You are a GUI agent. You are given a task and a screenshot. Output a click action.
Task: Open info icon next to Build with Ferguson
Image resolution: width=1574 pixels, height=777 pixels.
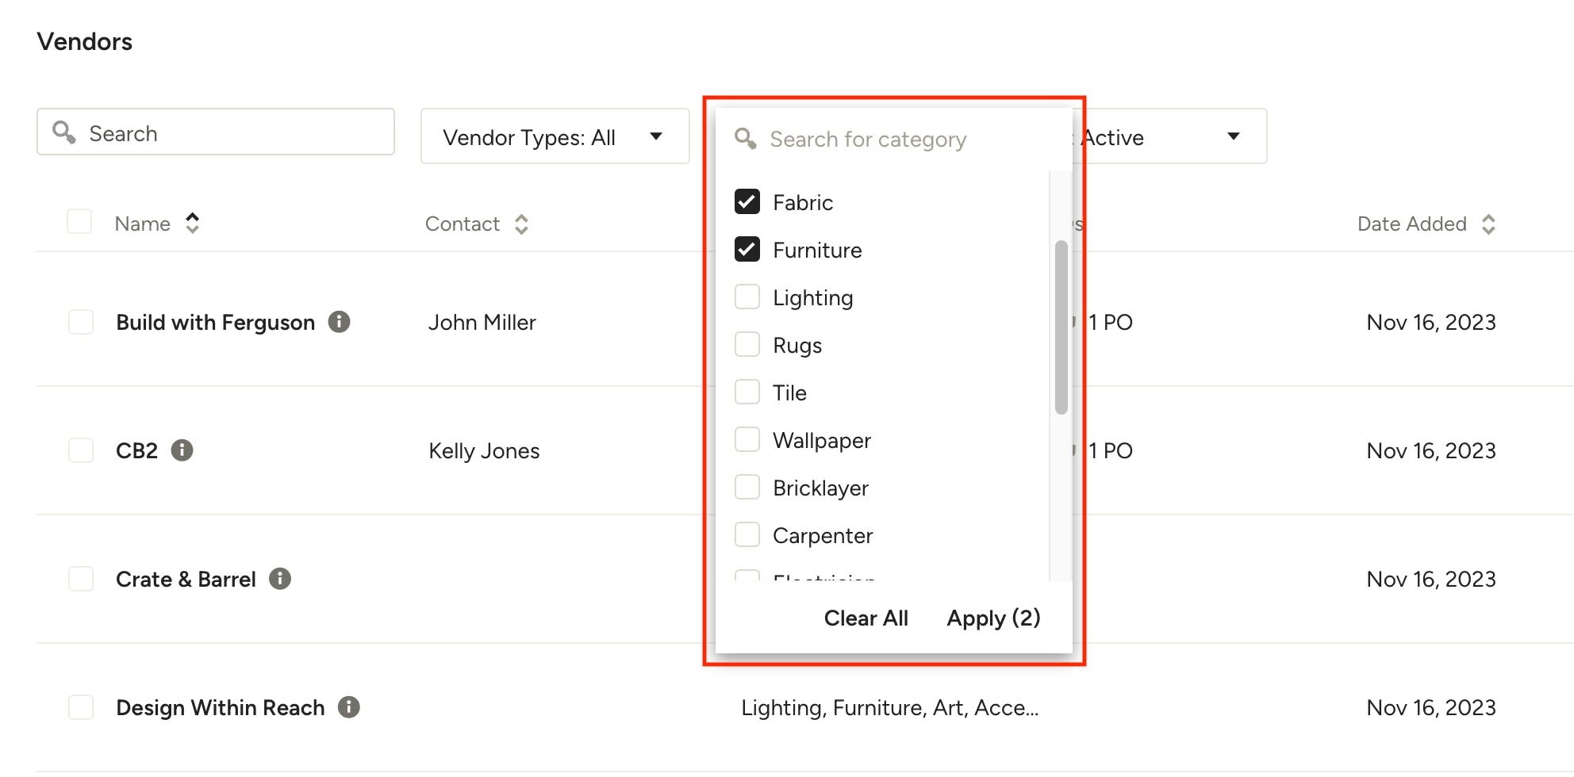[x=340, y=322]
